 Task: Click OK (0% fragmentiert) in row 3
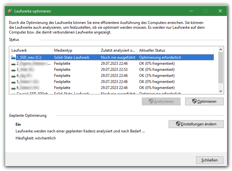pyautogui.click(x=157, y=70)
